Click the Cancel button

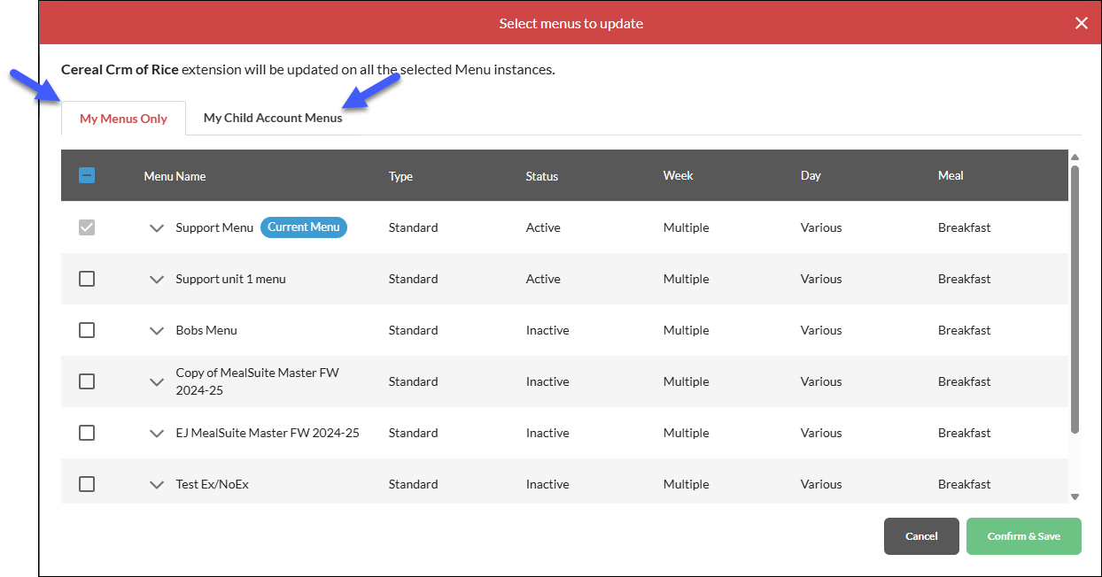click(921, 536)
